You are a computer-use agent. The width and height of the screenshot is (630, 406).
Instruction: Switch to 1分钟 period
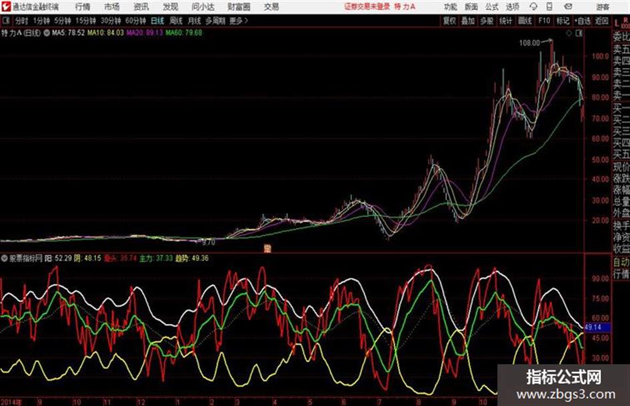(41, 21)
